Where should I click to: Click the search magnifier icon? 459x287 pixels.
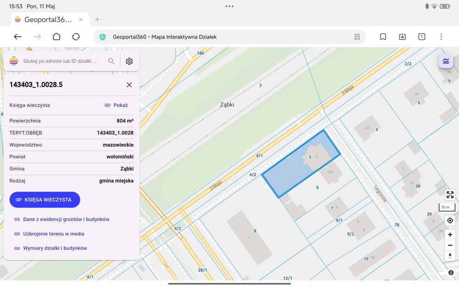point(111,61)
